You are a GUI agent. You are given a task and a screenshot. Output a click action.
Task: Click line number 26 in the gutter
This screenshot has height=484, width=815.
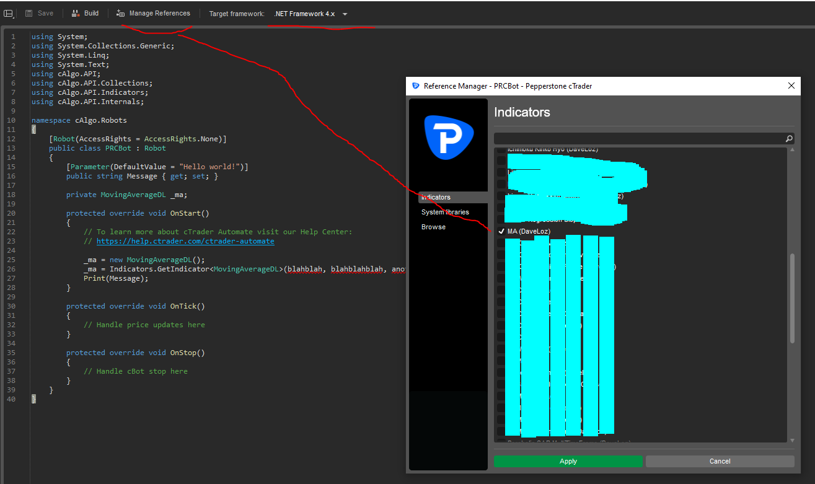(x=12, y=269)
